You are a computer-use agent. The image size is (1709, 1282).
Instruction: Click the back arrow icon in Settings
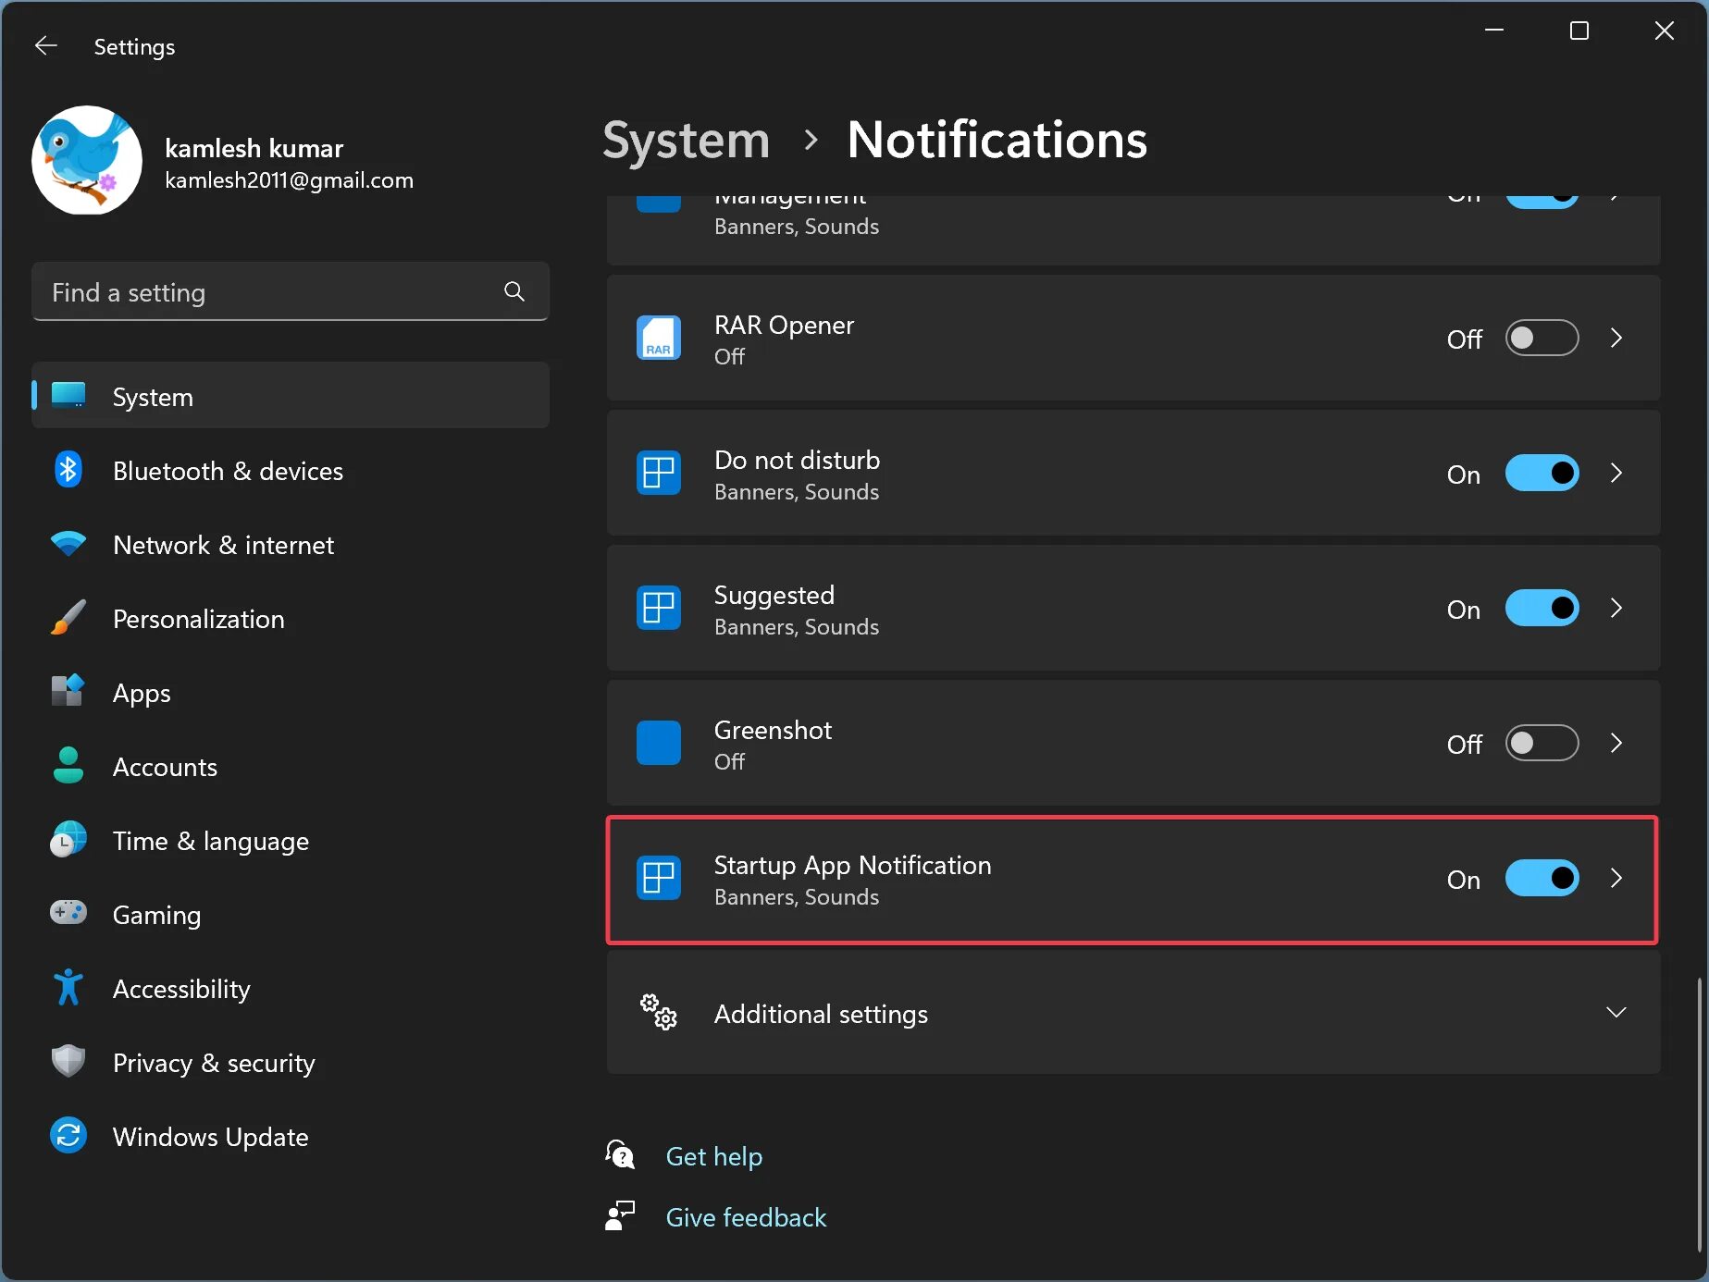(x=45, y=46)
